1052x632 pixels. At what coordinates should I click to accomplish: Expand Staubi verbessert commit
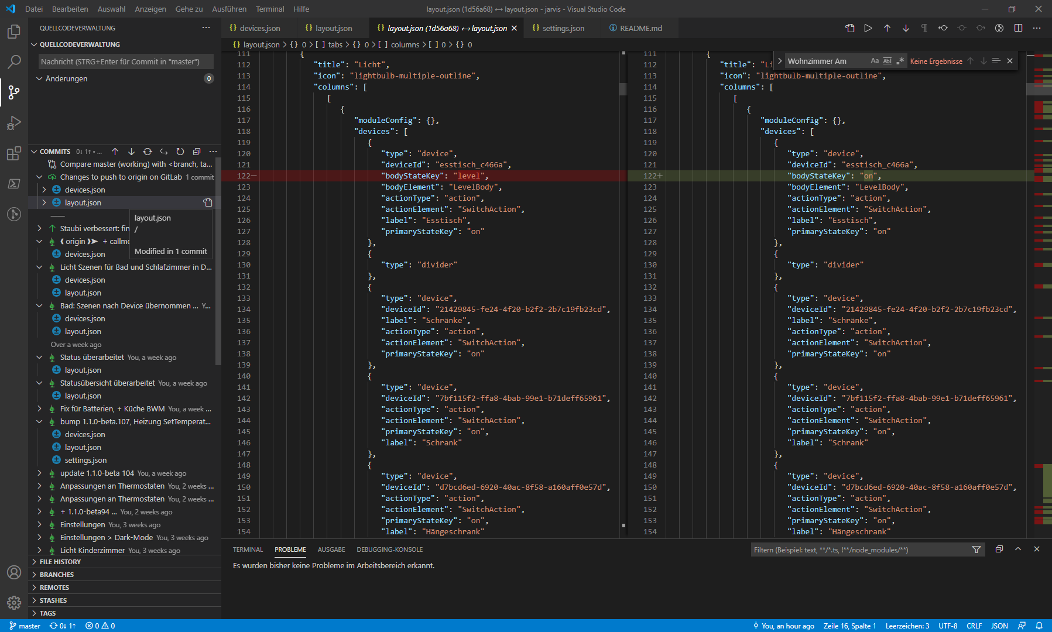point(39,228)
